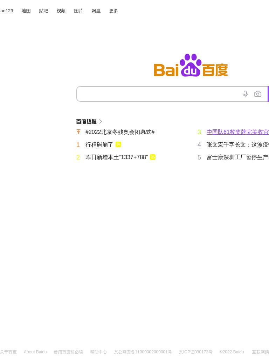The image size is (269, 359).
Task: Click the pinned-top arrow icon beside #2022北京冬残奥会闭幕式#
Action: click(x=78, y=132)
